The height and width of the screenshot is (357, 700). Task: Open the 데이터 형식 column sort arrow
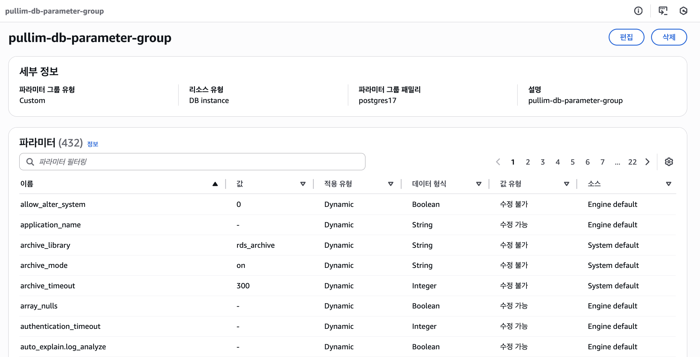(x=478, y=184)
